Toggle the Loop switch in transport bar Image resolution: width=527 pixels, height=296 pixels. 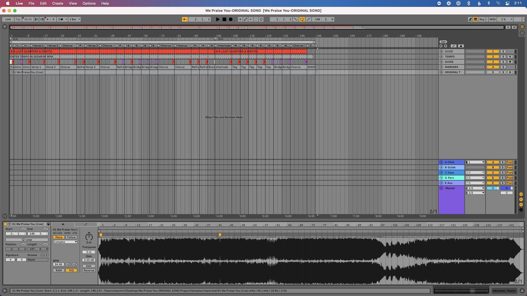pos(302,19)
